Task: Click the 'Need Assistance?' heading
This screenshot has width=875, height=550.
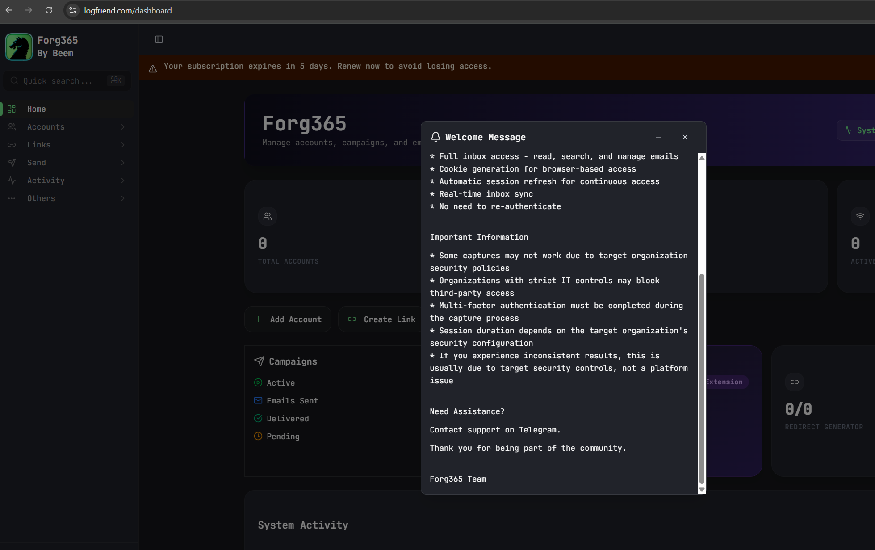Action: tap(467, 411)
